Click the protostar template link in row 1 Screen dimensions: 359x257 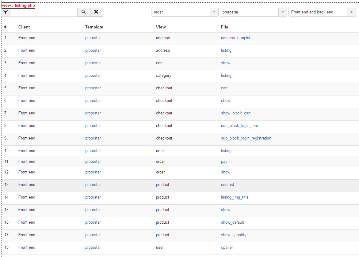point(93,38)
